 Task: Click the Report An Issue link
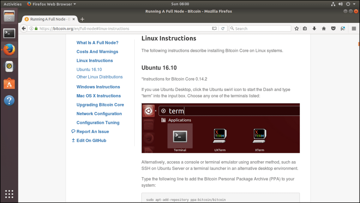tap(90, 132)
